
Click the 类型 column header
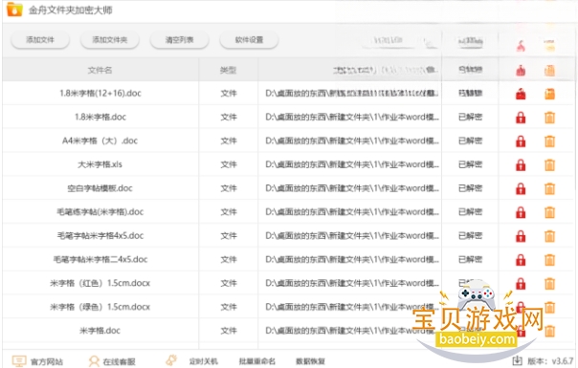click(x=228, y=70)
